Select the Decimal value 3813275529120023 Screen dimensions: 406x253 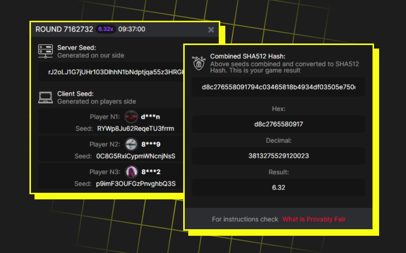pyautogui.click(x=278, y=156)
